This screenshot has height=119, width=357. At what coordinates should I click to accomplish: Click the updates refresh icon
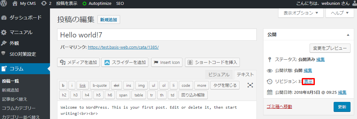(x=44, y=4)
